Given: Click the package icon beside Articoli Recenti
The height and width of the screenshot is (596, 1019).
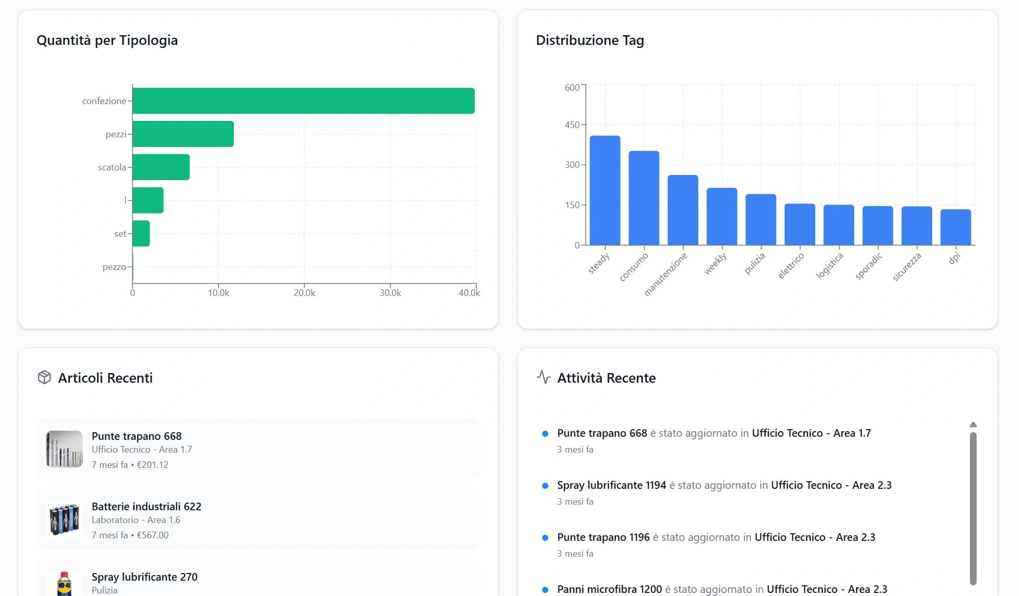Looking at the screenshot, I should [x=44, y=378].
